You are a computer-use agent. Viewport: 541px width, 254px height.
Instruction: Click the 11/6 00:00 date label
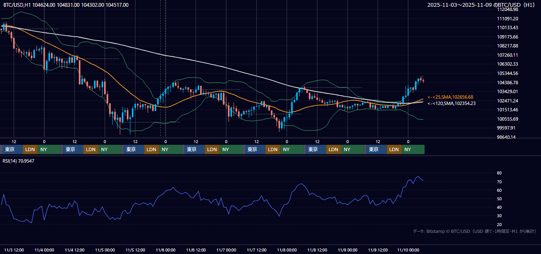tap(166, 250)
